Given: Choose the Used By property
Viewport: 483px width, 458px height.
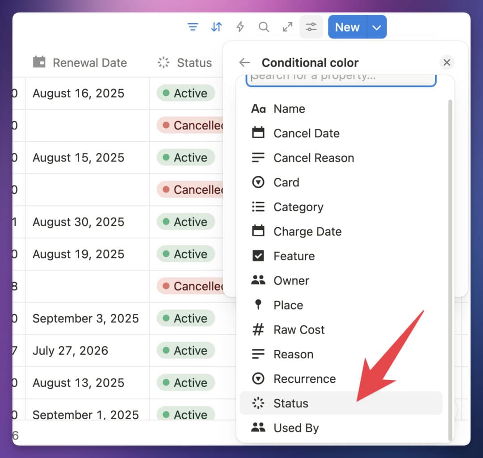Looking at the screenshot, I should (341, 428).
